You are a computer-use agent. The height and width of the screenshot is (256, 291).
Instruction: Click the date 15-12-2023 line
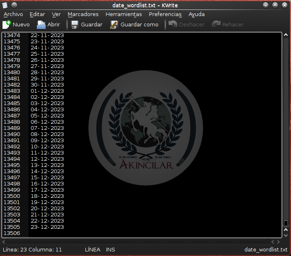pos(47,177)
